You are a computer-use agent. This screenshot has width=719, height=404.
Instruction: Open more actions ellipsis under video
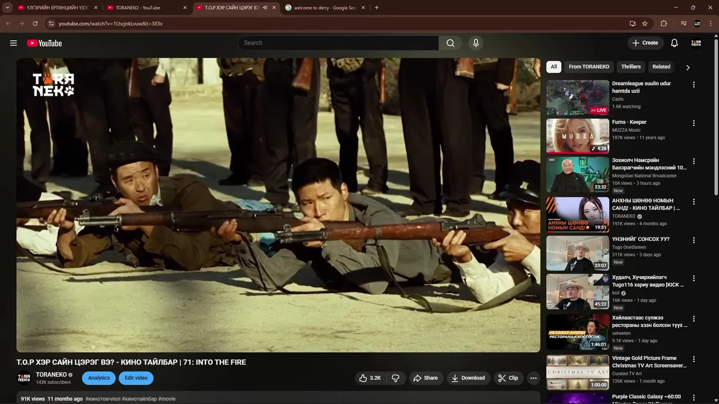534,378
